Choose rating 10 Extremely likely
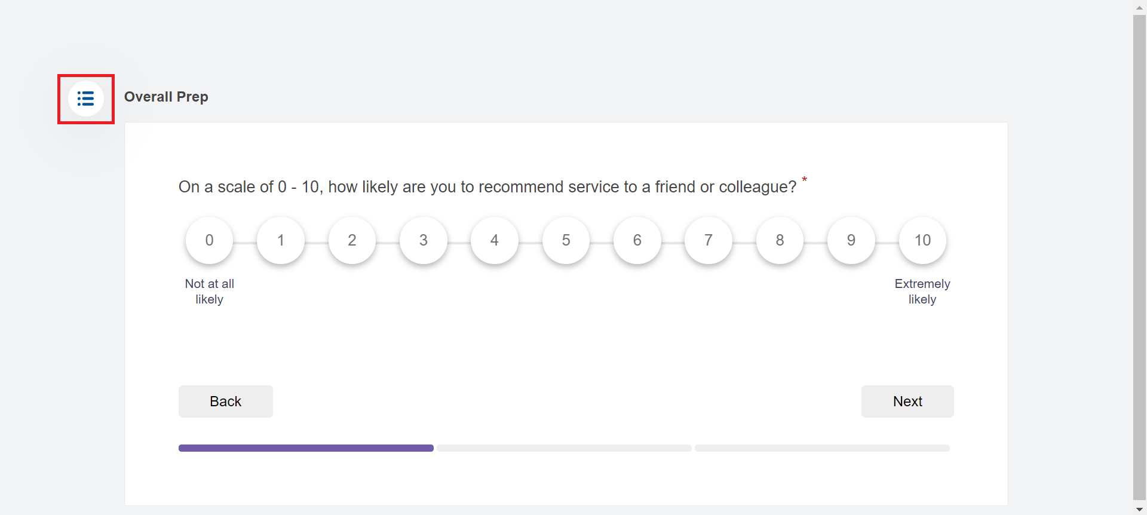 click(x=922, y=240)
